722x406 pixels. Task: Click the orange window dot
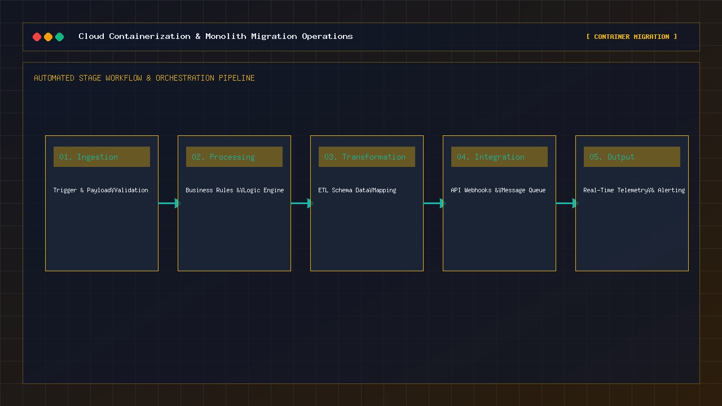[x=48, y=37]
